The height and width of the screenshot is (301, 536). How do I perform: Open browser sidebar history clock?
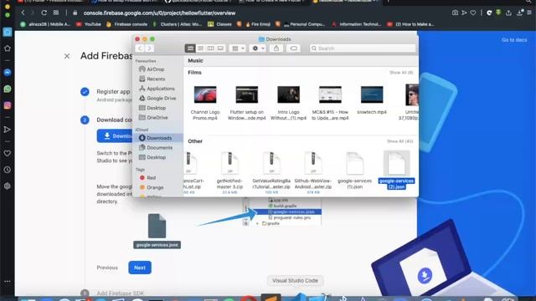coord(8,170)
